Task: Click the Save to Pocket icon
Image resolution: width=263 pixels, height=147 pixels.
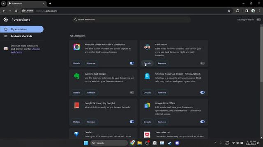Action: (x=147, y=134)
